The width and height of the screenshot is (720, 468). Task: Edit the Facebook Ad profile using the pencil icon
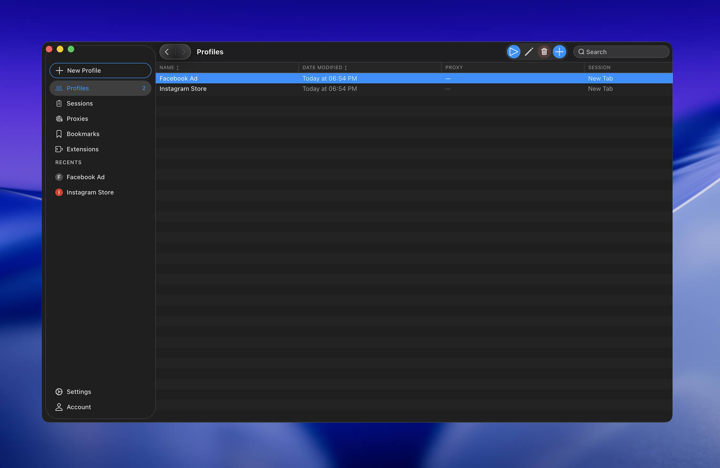point(529,51)
